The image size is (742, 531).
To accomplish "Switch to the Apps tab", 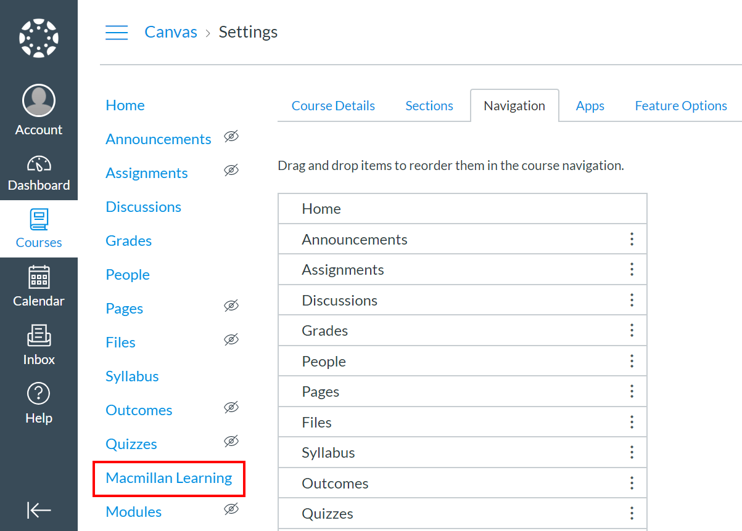I will click(x=590, y=105).
